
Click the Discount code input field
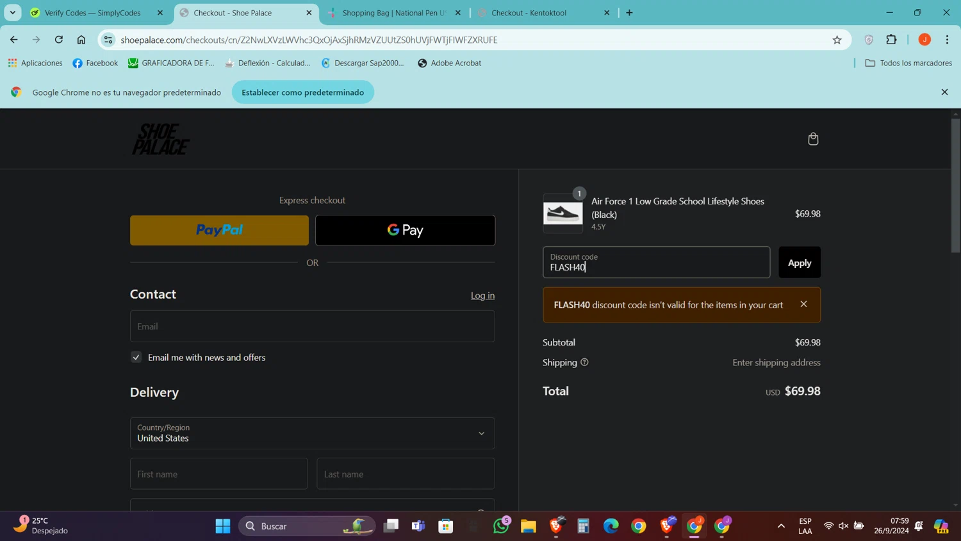pos(656,263)
